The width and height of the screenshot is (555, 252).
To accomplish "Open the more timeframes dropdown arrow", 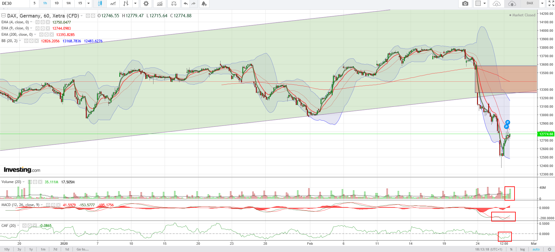I will coord(89,4).
